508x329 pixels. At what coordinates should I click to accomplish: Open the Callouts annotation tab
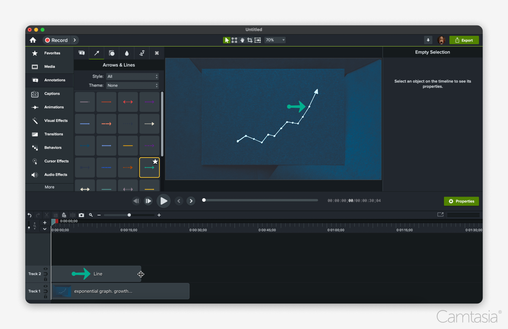point(81,53)
